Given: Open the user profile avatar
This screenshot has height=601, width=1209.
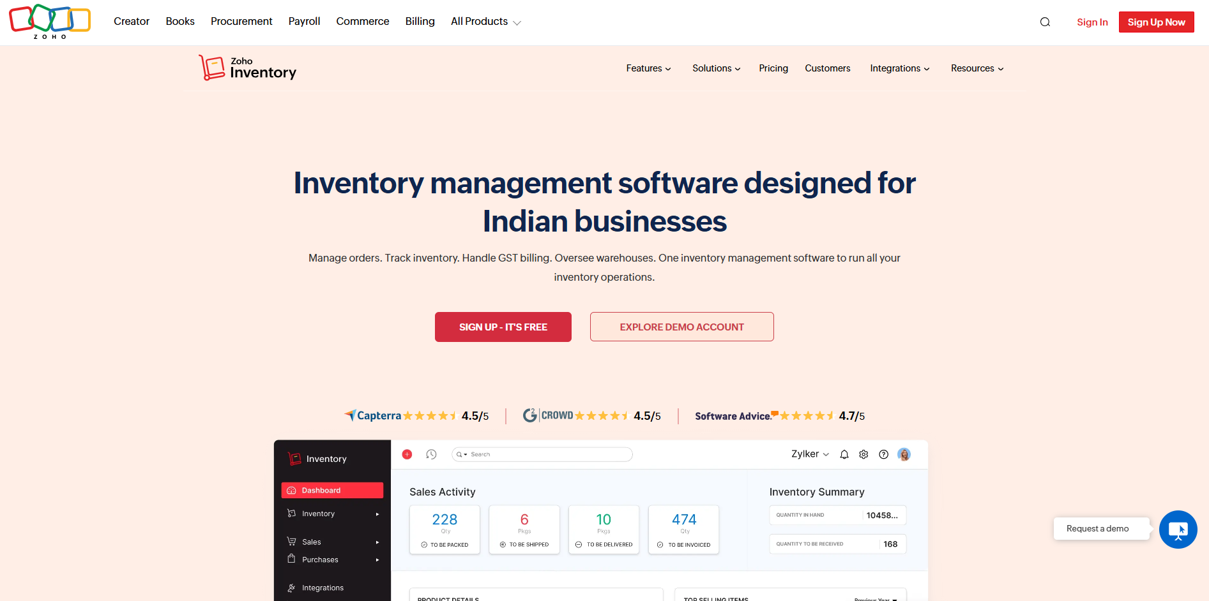Looking at the screenshot, I should pos(904,454).
